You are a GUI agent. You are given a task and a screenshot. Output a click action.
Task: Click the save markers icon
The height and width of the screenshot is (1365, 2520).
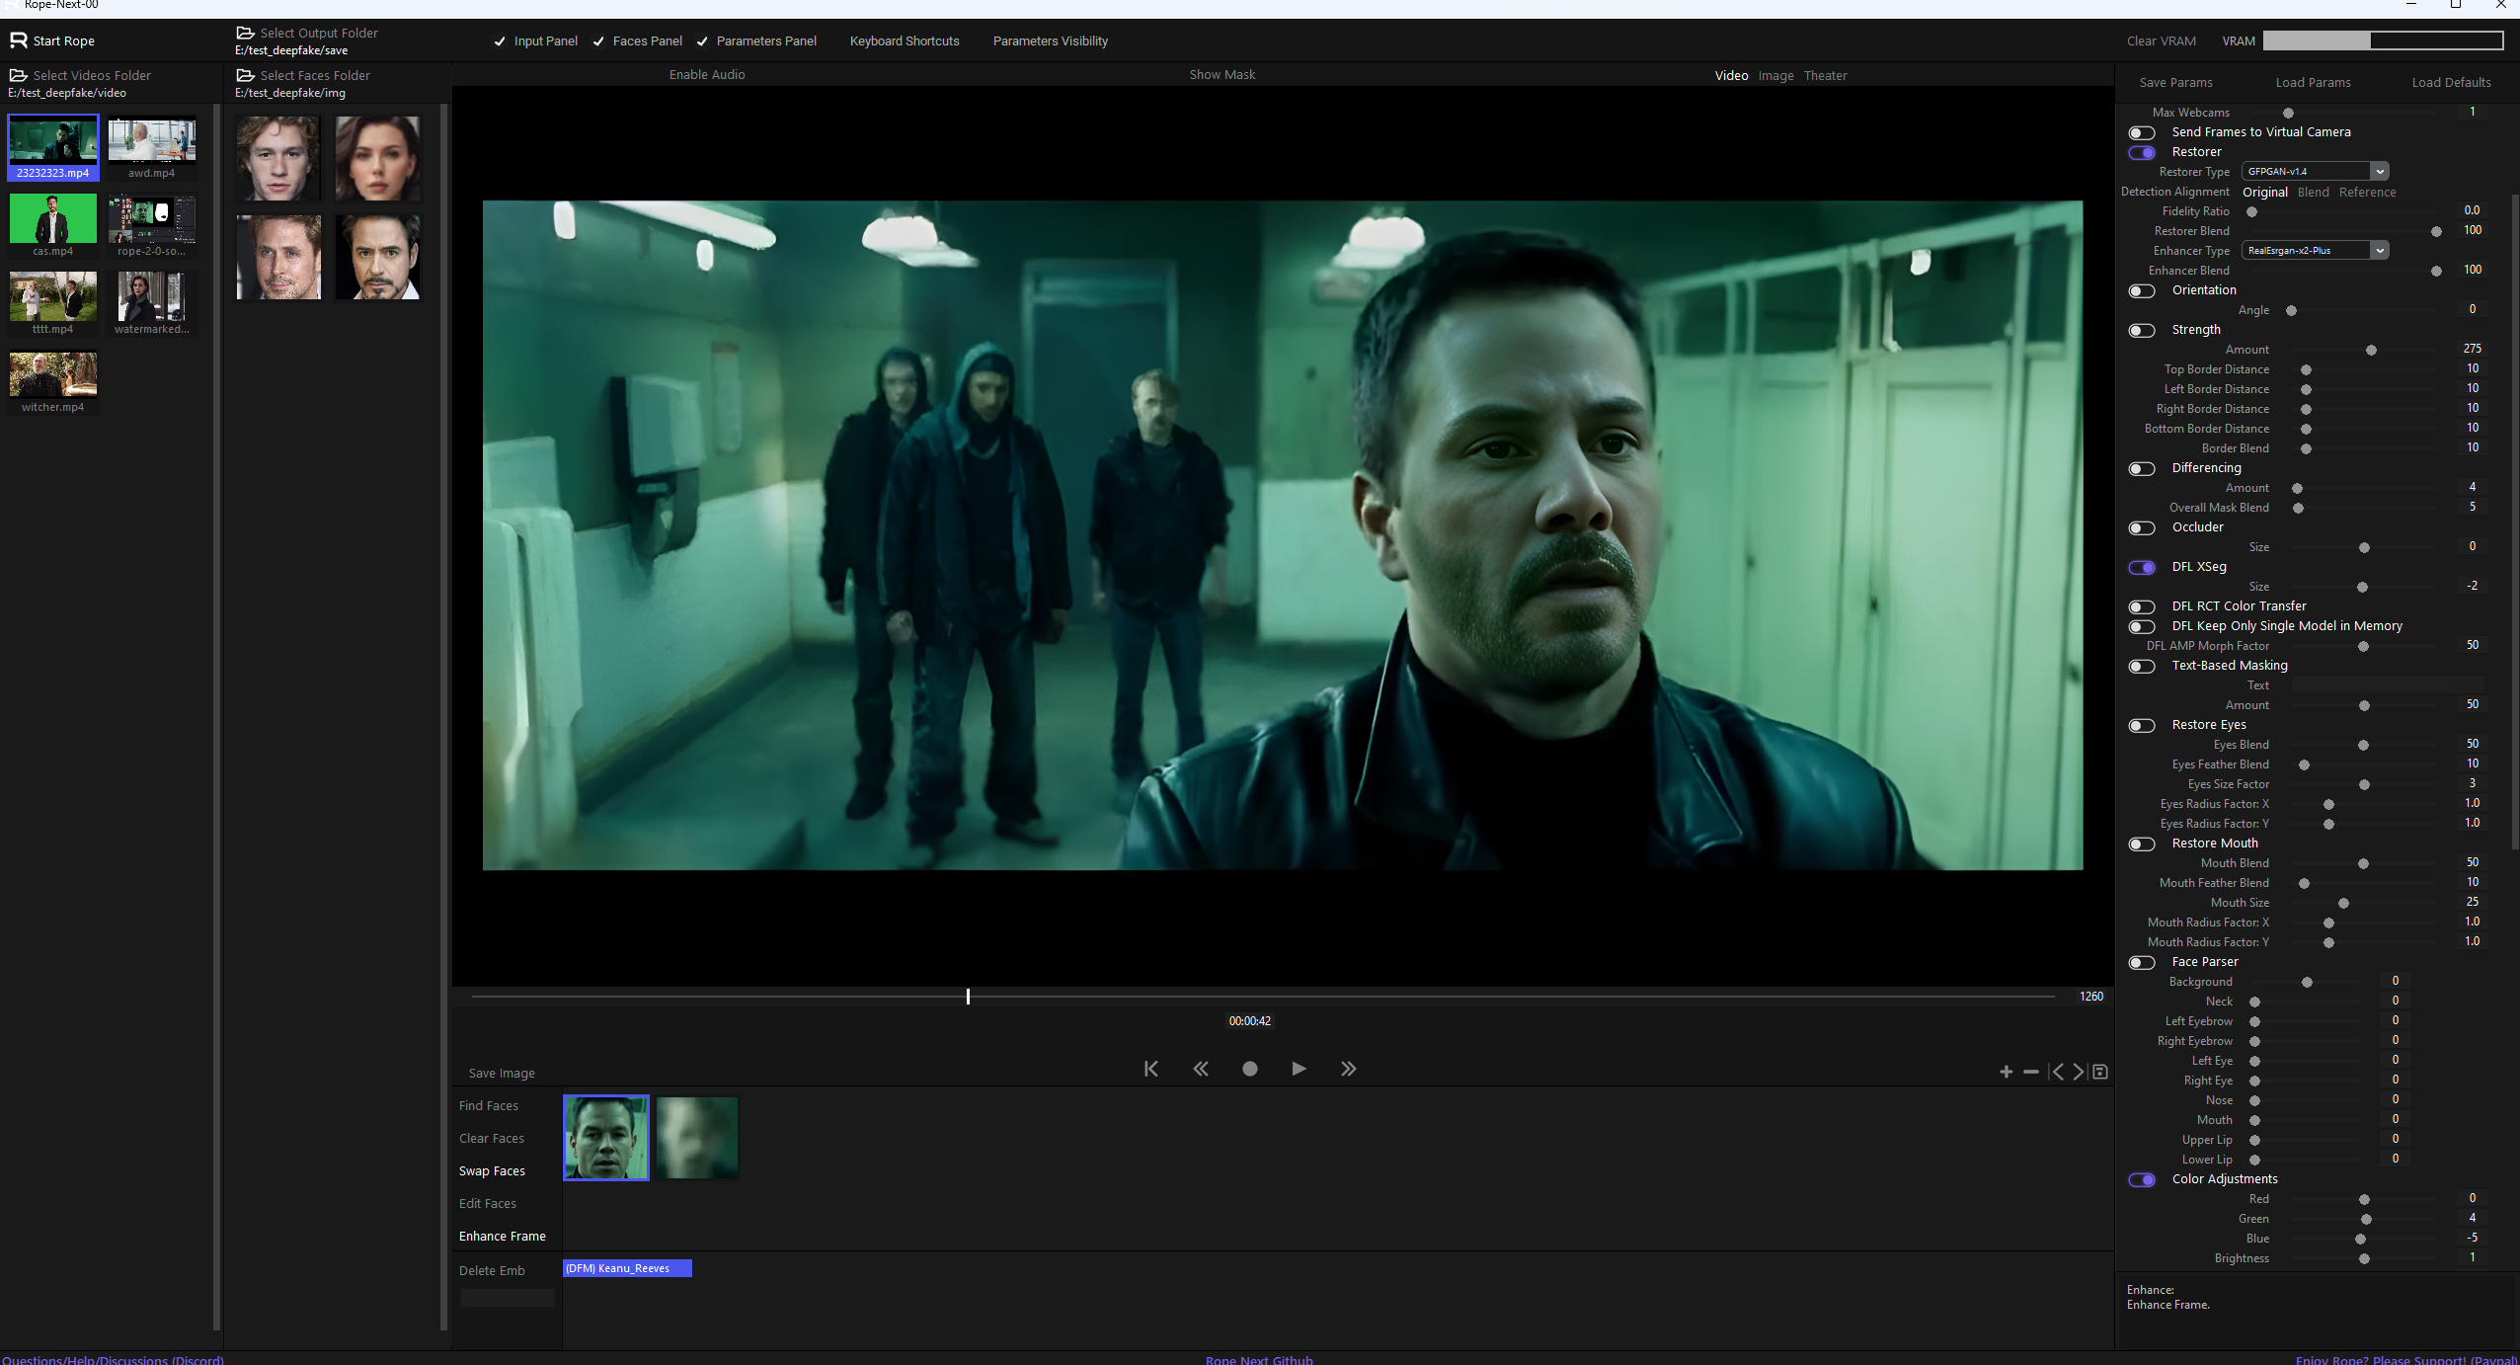pyautogui.click(x=2100, y=1072)
